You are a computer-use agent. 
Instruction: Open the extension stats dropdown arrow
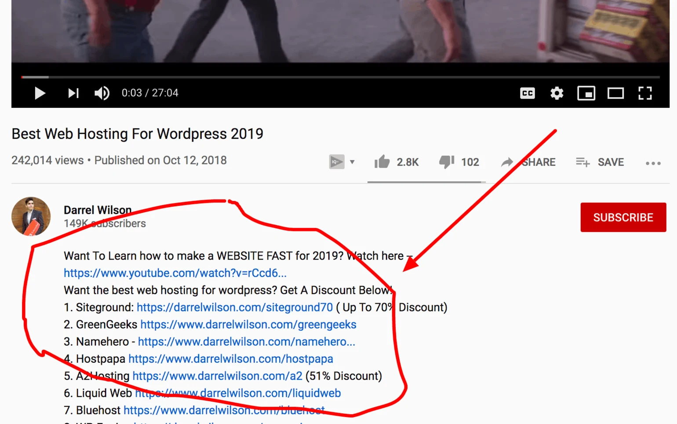coord(352,162)
